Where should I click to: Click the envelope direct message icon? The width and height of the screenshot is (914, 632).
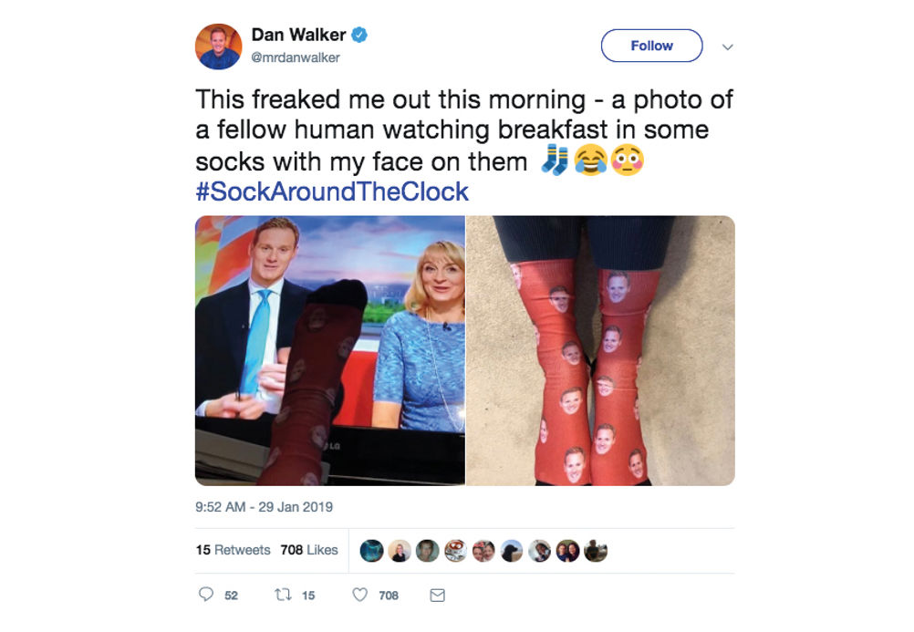coord(437,595)
